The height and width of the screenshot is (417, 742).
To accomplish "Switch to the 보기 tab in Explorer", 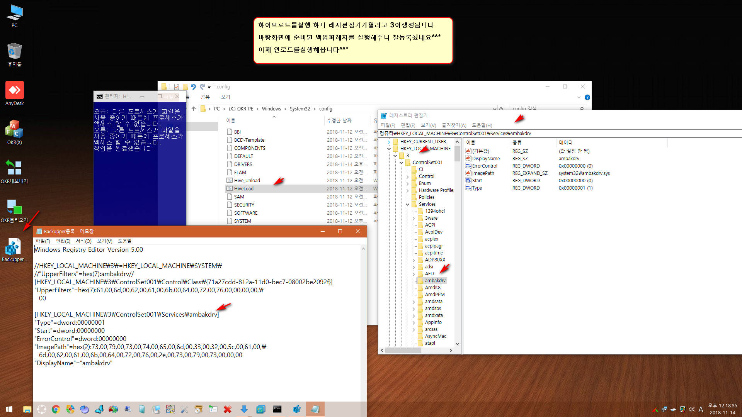I will pos(225,97).
